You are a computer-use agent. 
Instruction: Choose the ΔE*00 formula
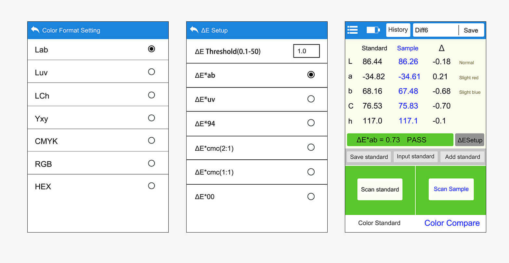click(x=257, y=196)
